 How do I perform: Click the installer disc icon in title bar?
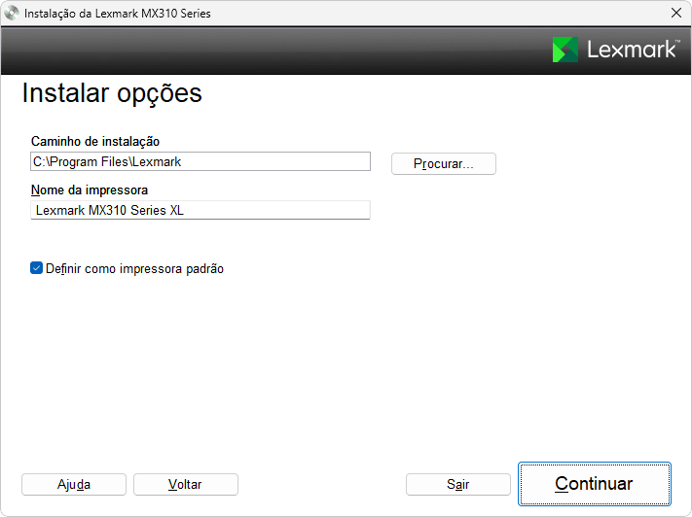coord(12,13)
